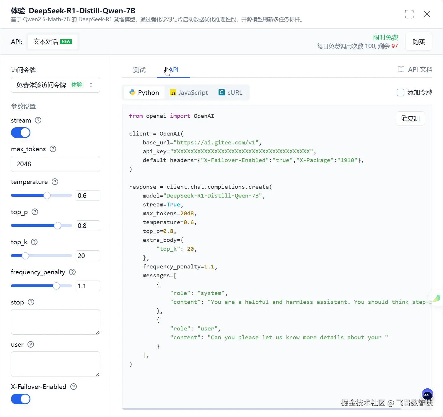Click the top_k help icon

coord(34,242)
